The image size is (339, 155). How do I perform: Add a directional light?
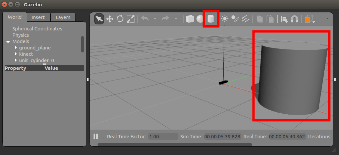click(245, 19)
